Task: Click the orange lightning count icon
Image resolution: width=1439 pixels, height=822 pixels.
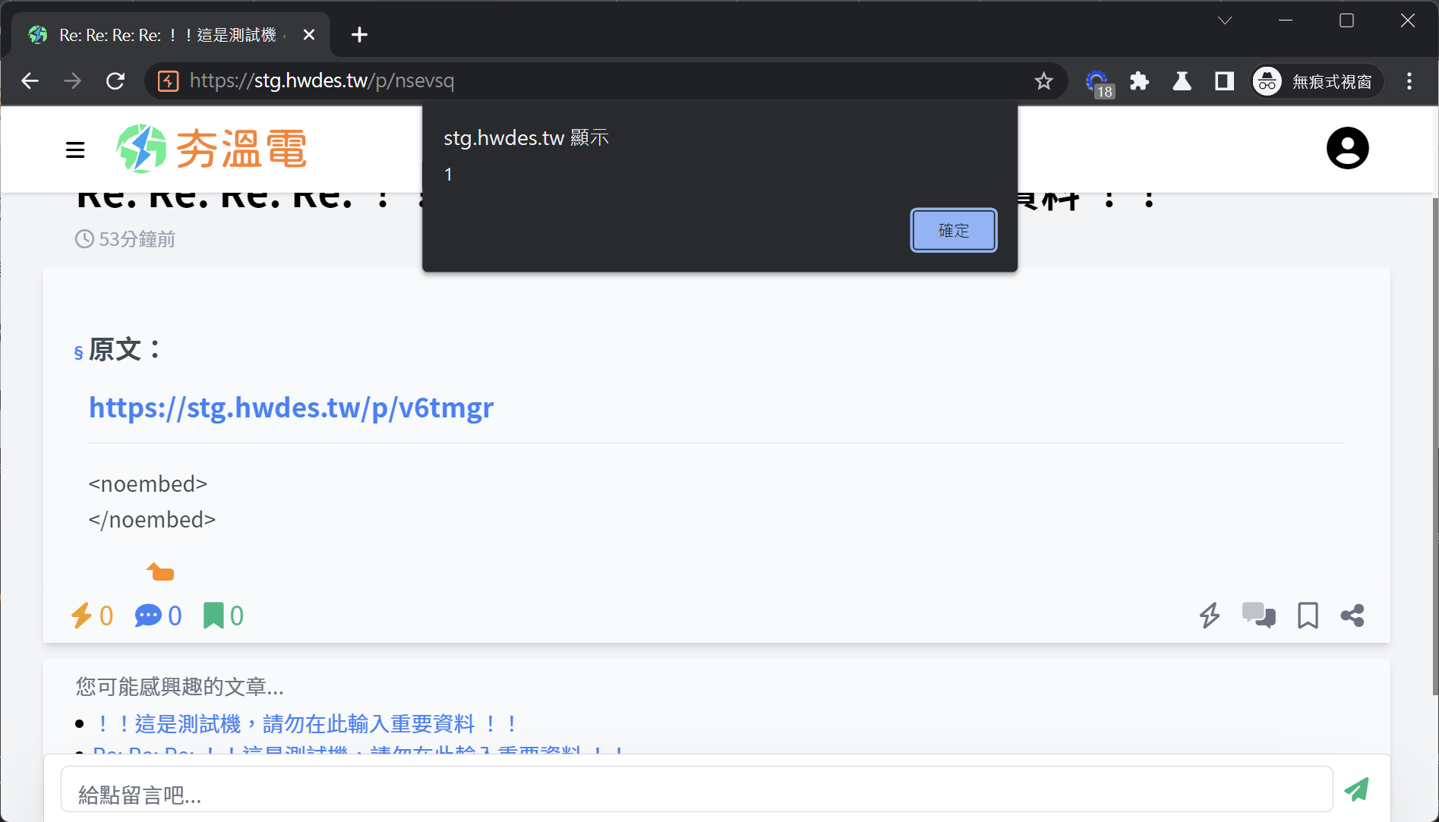Action: coord(81,615)
